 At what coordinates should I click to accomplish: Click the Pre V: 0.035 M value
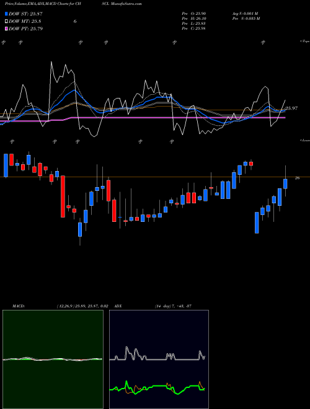pos(246,19)
